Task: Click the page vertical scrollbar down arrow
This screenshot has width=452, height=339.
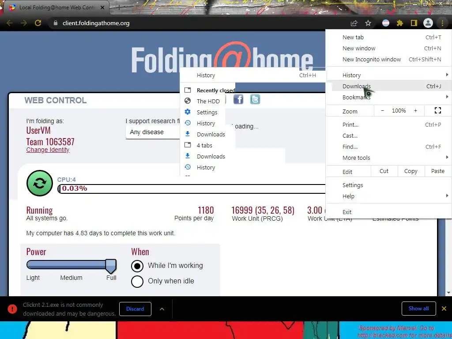Action: coord(448,293)
